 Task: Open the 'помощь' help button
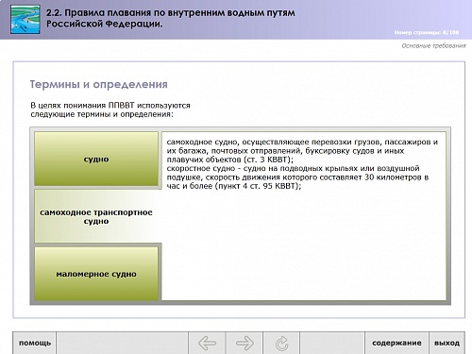(35, 343)
